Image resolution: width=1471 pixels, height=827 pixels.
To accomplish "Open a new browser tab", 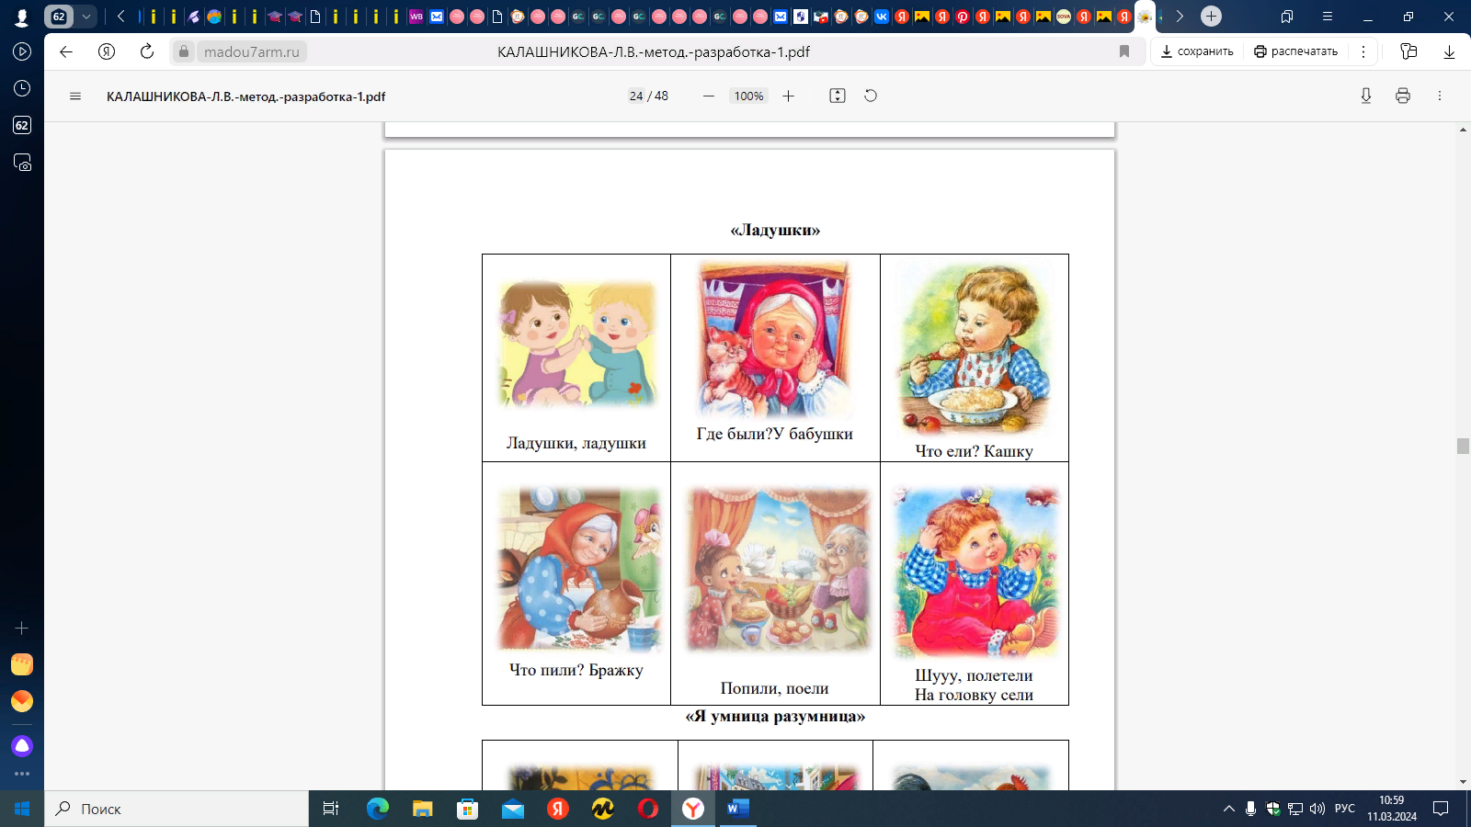I will [x=1212, y=17].
